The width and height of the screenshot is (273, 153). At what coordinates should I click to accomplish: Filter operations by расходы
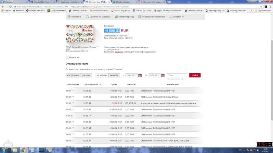point(86,75)
